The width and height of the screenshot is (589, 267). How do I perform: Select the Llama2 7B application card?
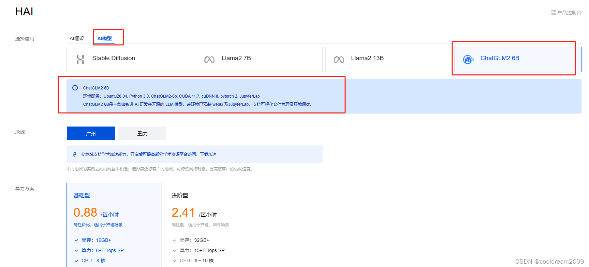coord(259,60)
